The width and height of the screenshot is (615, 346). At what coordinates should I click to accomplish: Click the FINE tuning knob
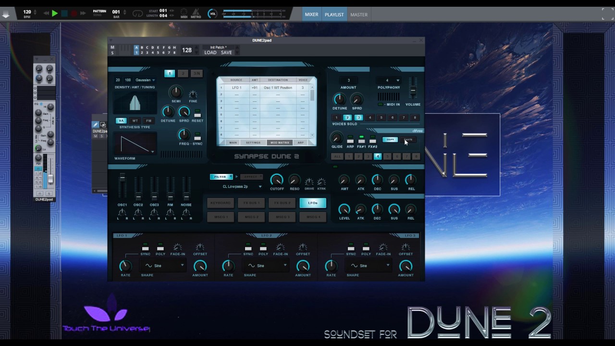point(193,94)
